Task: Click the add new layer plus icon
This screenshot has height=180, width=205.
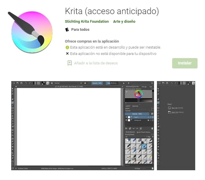Action: [126, 129]
